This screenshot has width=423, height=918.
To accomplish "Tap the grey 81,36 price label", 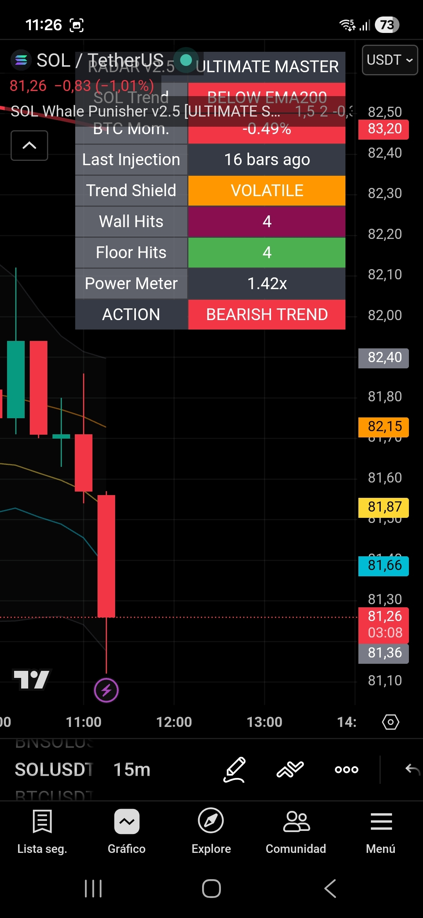I will [x=384, y=653].
